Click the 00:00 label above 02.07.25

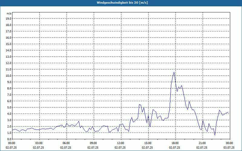click(x=11, y=143)
